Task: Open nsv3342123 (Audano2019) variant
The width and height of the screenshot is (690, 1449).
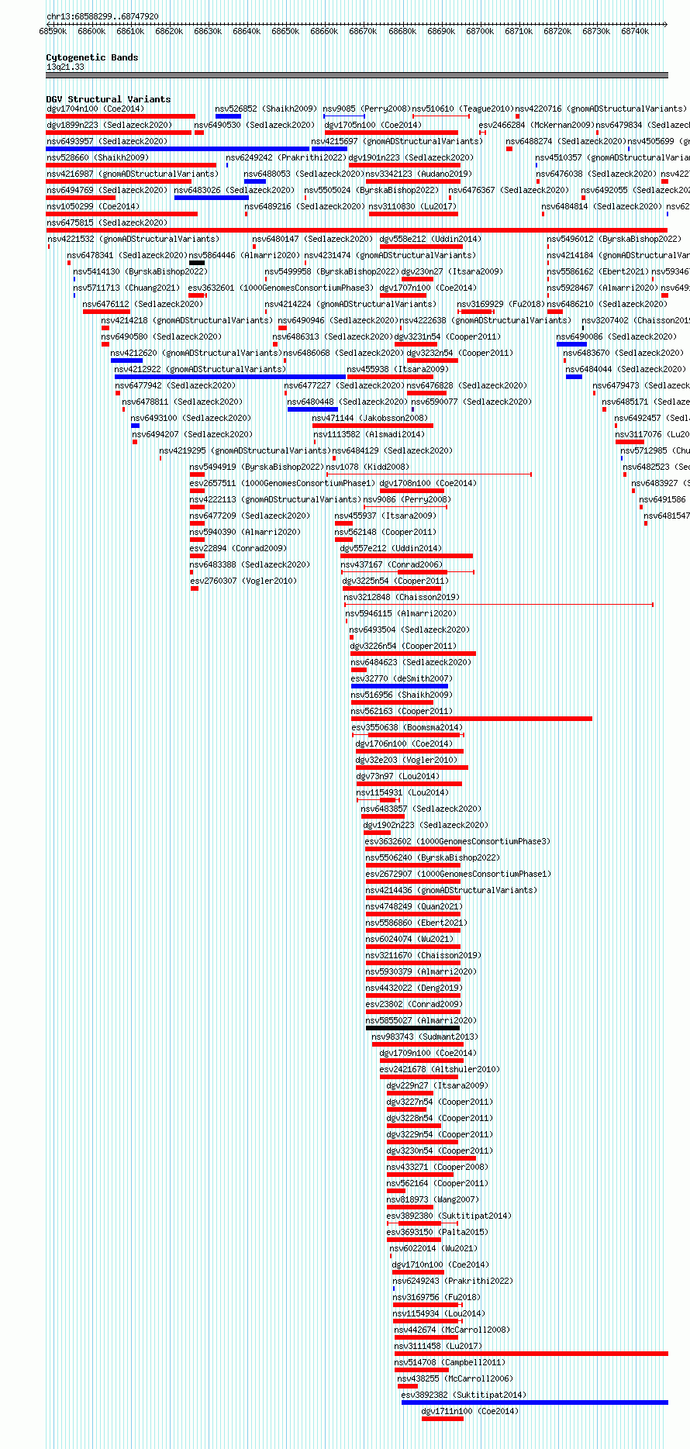Action: (x=418, y=174)
